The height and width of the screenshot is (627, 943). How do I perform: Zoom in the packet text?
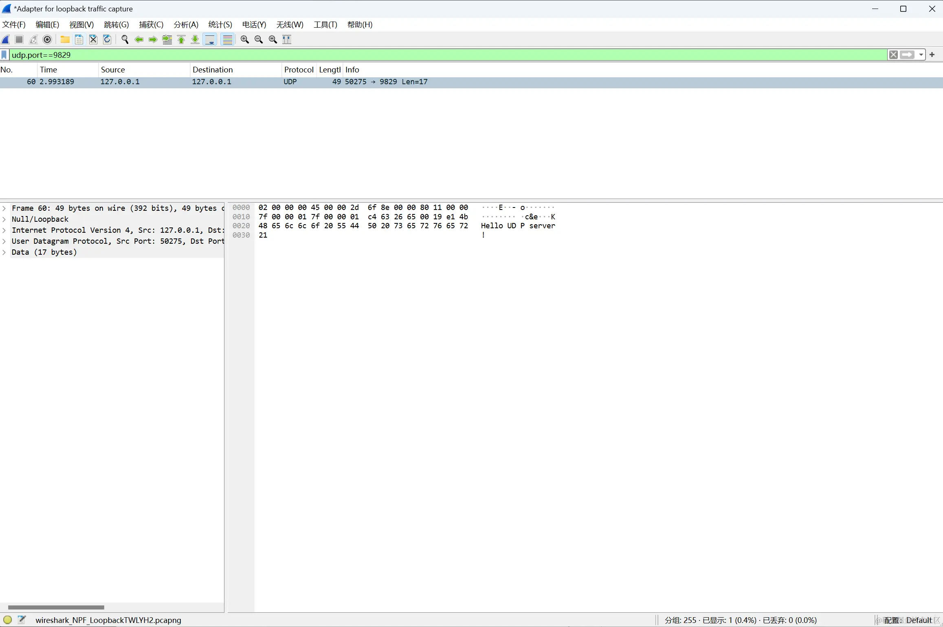pyautogui.click(x=244, y=39)
